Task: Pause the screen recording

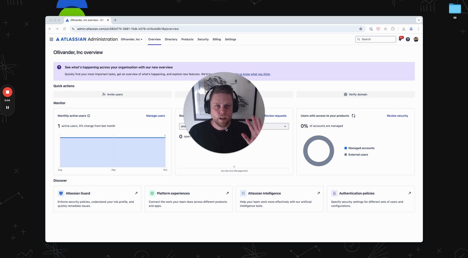Action: pos(8,107)
